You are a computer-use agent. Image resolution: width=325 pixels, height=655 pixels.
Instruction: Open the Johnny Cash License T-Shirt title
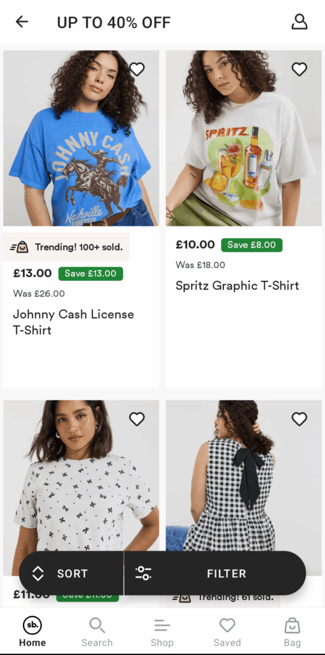tap(73, 322)
